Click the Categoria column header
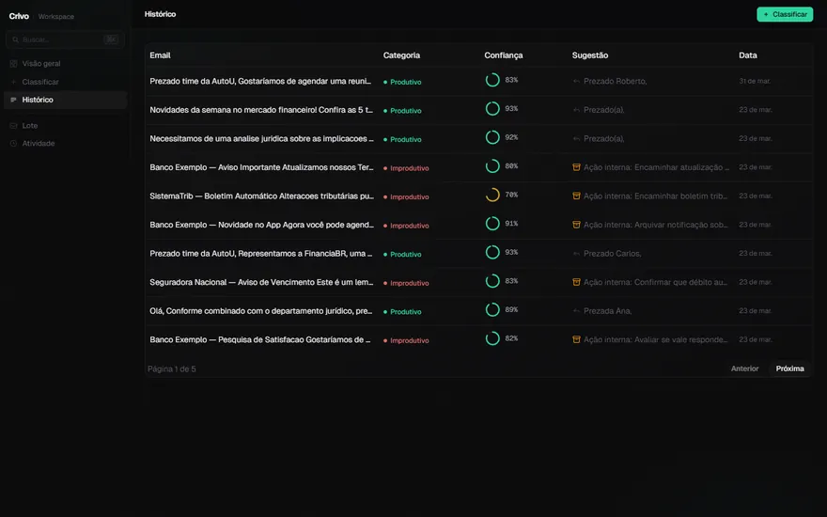 point(401,55)
